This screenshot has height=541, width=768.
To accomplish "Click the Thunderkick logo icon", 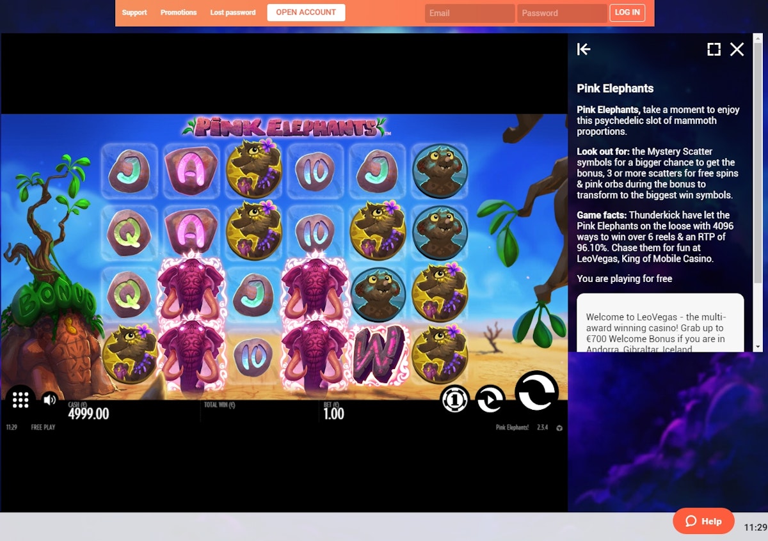I will pos(559,428).
